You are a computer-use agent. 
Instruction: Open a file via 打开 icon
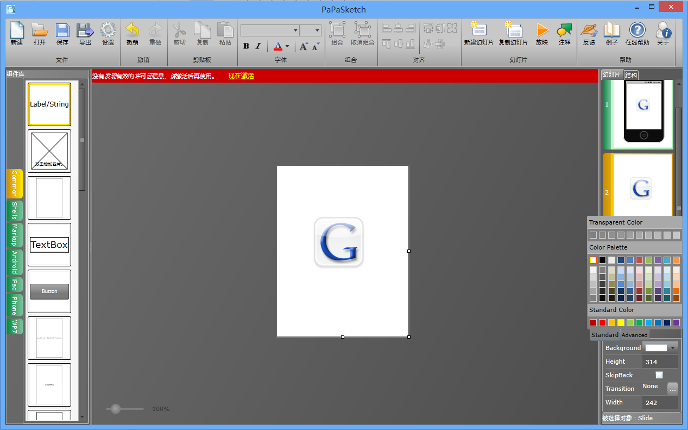point(40,34)
